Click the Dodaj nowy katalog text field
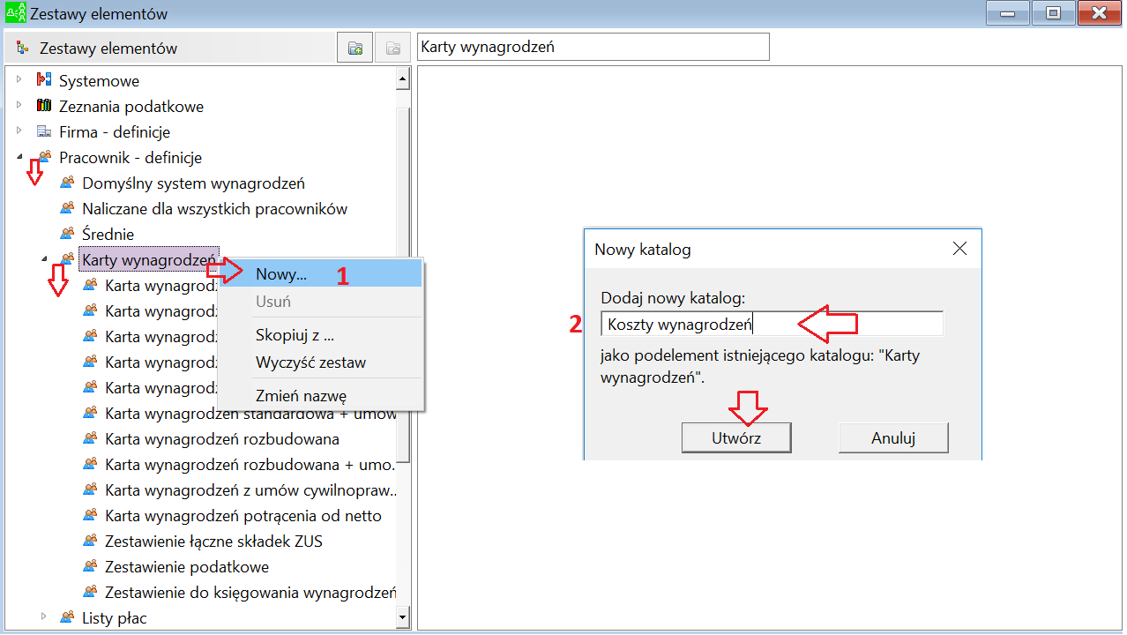Image resolution: width=1127 pixels, height=635 pixels. tap(772, 324)
